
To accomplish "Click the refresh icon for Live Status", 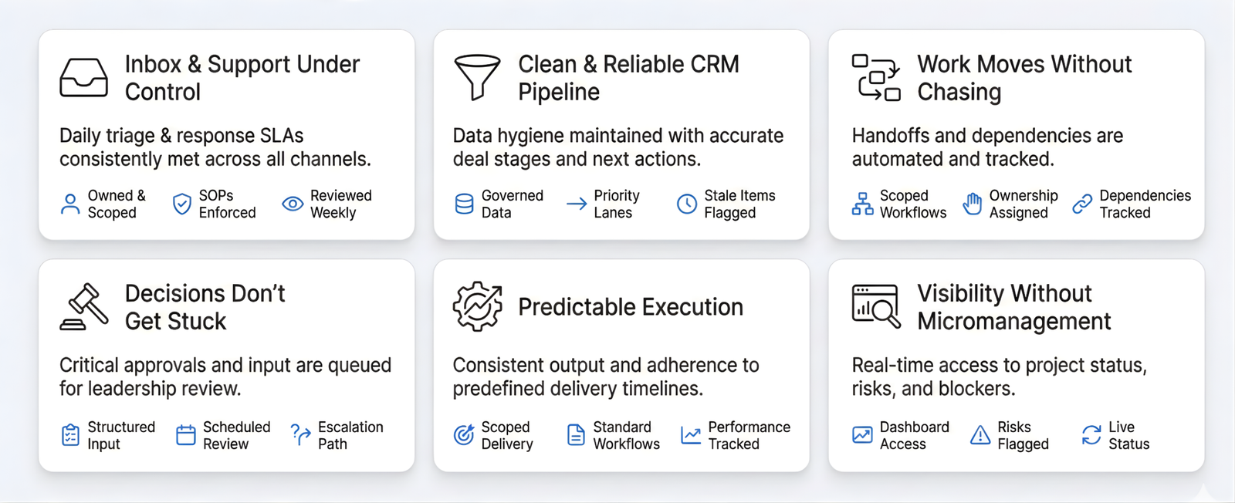I will pos(1091,435).
